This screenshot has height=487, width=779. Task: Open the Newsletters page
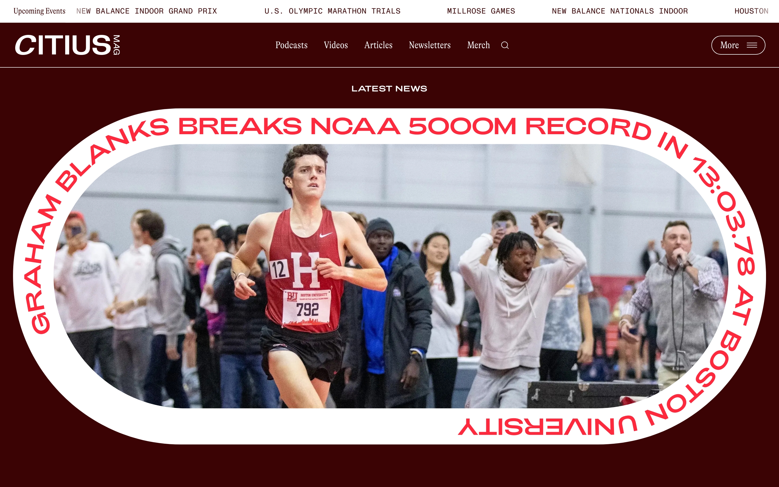[430, 45]
